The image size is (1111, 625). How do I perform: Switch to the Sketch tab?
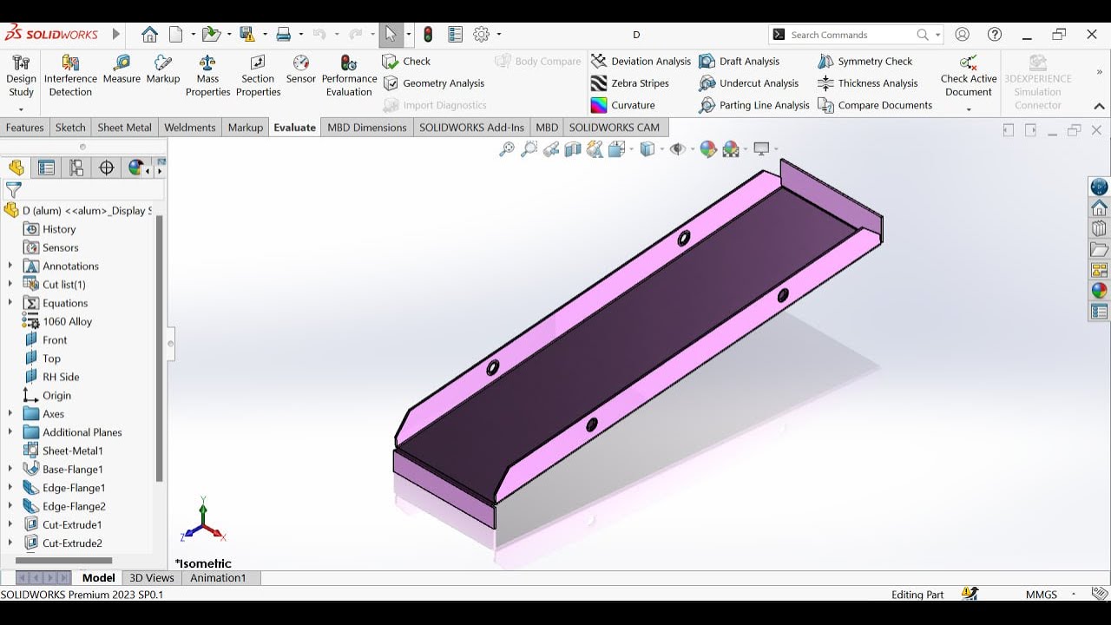pos(70,128)
